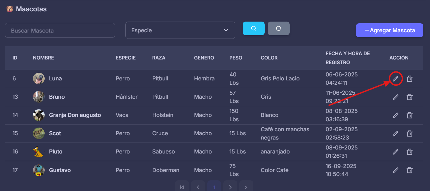Jump to the last pagination page
This screenshot has height=191, width=430.
tap(246, 187)
